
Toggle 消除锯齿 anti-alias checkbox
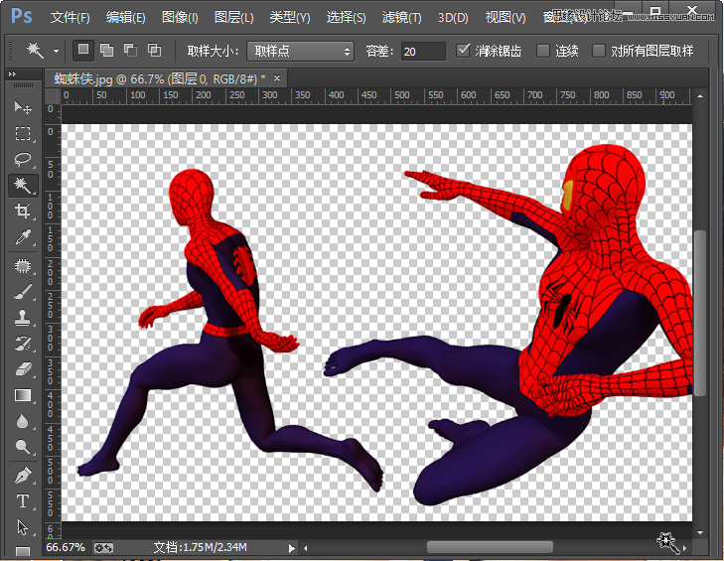point(463,50)
